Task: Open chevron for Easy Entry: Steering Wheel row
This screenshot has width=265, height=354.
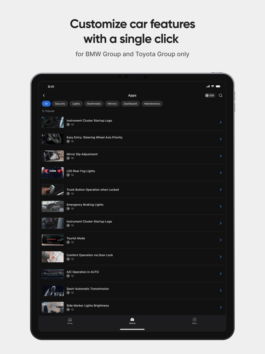Action: [221, 139]
